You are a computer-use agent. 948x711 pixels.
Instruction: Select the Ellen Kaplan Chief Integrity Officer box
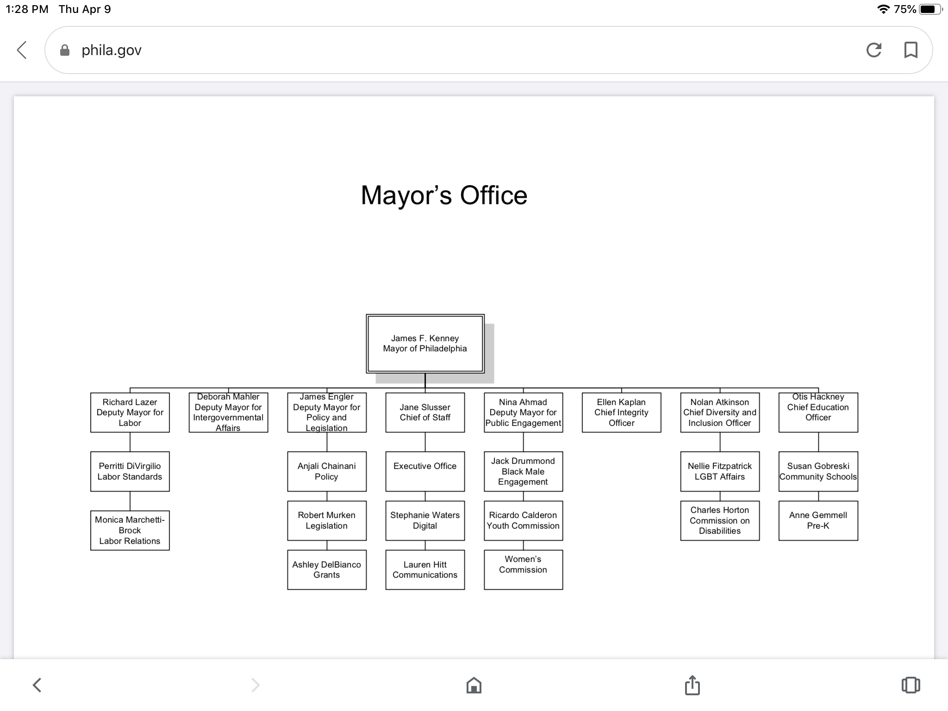621,412
